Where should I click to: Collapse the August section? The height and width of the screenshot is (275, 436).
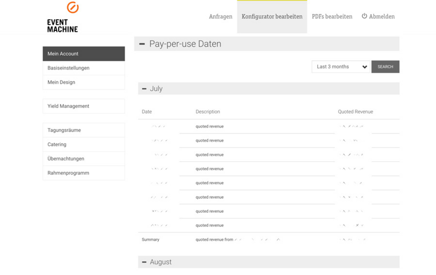pyautogui.click(x=144, y=262)
